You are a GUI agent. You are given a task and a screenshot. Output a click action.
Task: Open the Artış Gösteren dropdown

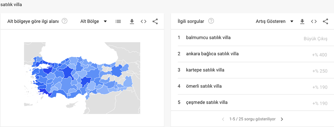point(275,21)
